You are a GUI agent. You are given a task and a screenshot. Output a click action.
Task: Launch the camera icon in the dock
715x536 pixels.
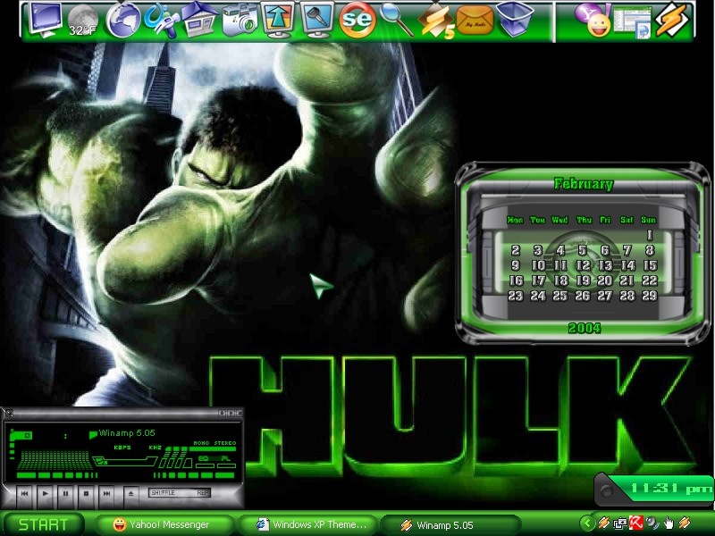tap(240, 21)
